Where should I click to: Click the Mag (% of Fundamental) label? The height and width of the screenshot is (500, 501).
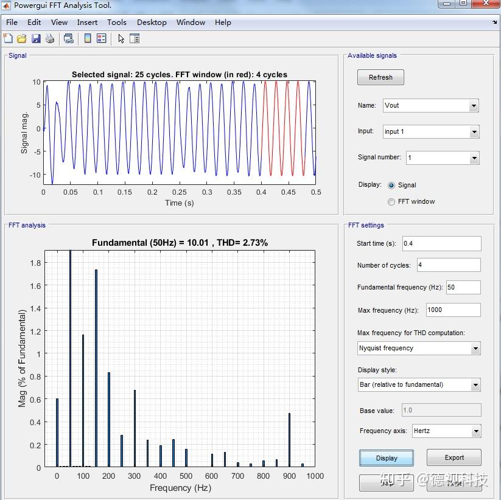pos(22,358)
